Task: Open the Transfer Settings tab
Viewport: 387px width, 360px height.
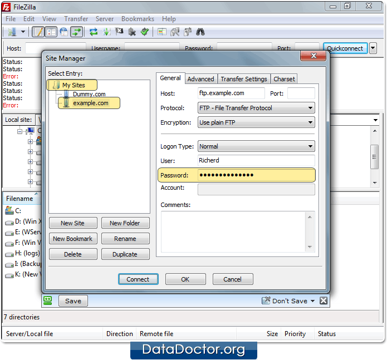Action: (244, 79)
